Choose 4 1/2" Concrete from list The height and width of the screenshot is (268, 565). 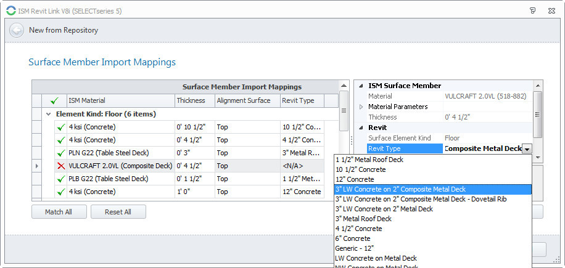point(432,229)
